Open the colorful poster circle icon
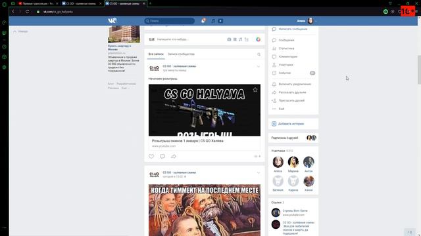Screen dimensions: 421x236 (x=258, y=39)
